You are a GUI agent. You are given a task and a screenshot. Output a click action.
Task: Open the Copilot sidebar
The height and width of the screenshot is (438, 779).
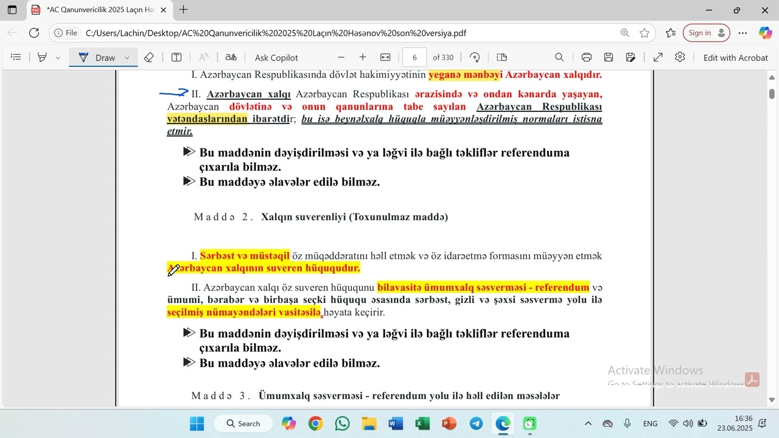click(x=765, y=33)
